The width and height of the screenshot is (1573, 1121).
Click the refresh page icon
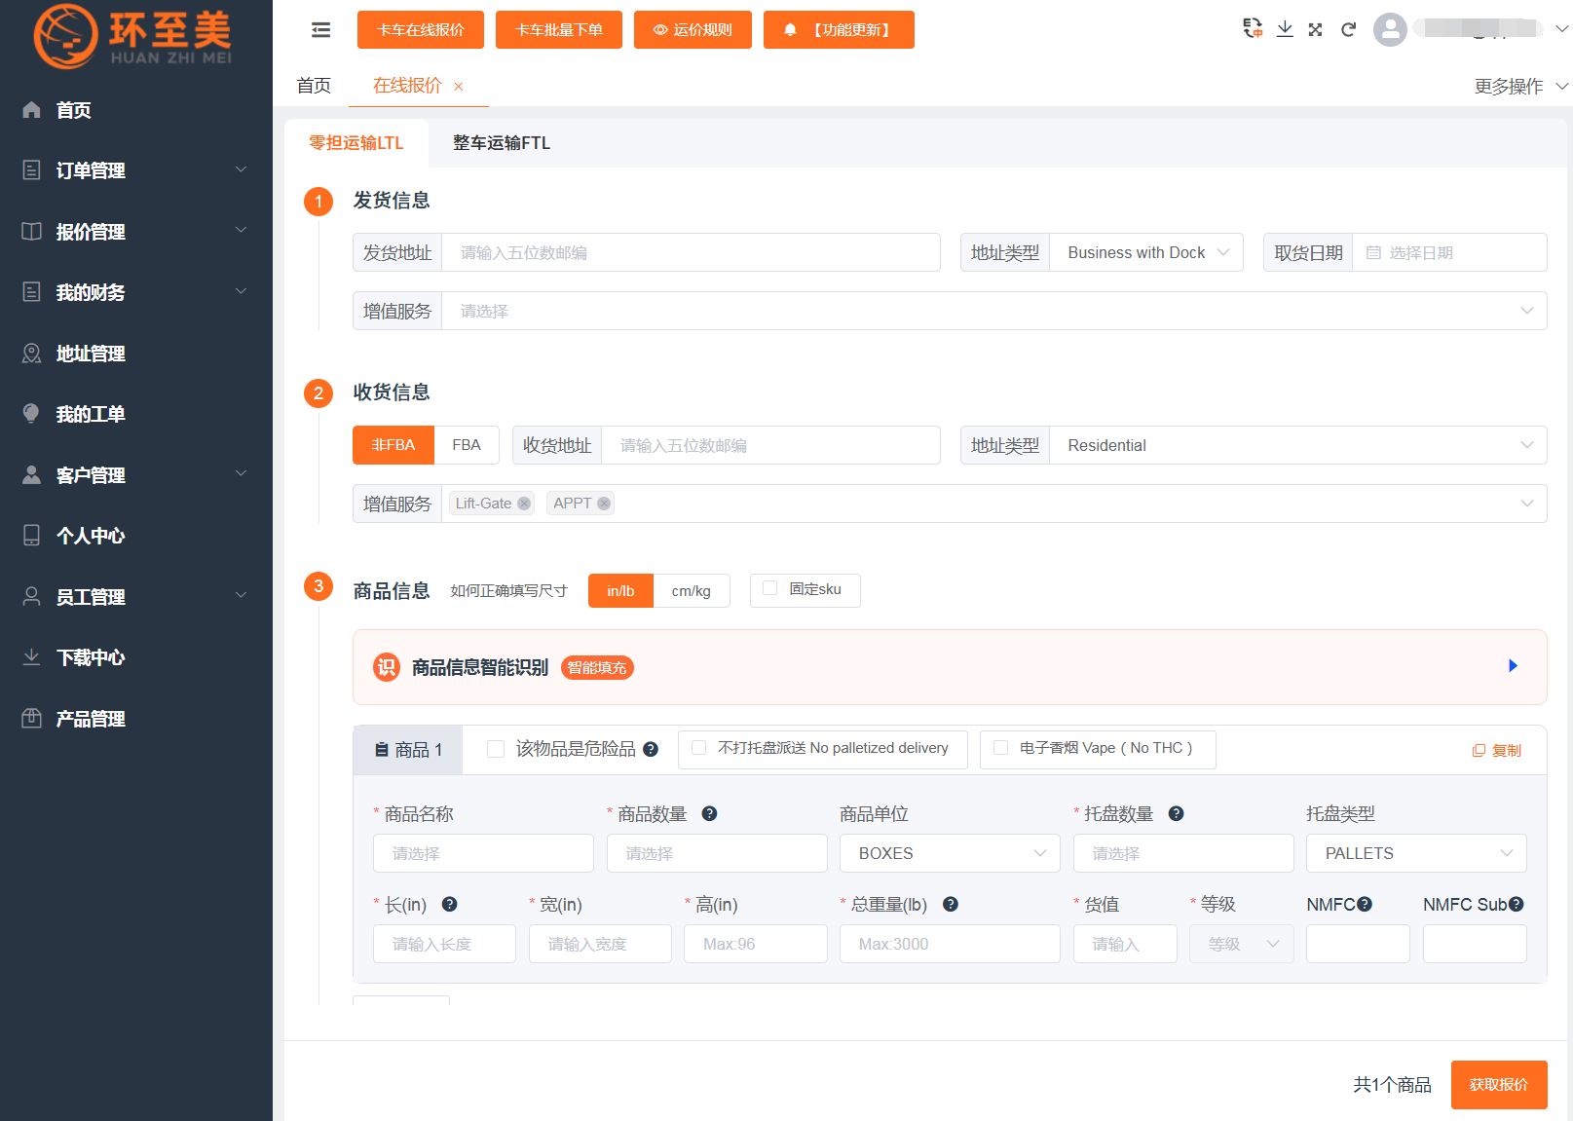[x=1348, y=29]
